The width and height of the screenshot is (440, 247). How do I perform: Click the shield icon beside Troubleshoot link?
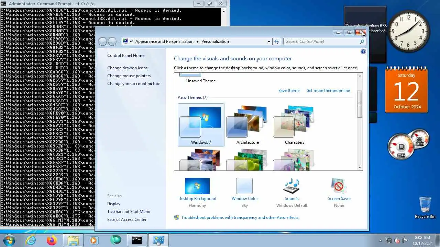(x=177, y=217)
